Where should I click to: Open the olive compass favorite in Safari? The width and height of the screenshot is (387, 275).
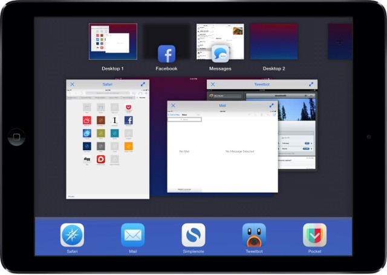(101, 133)
